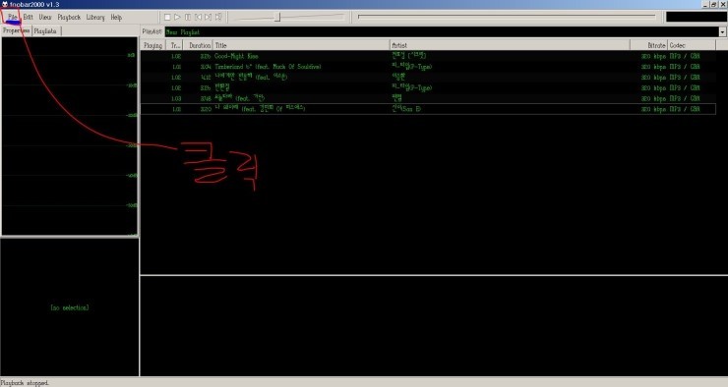Switch to the Playlists tab
The image size is (728, 387).
click(x=45, y=31)
